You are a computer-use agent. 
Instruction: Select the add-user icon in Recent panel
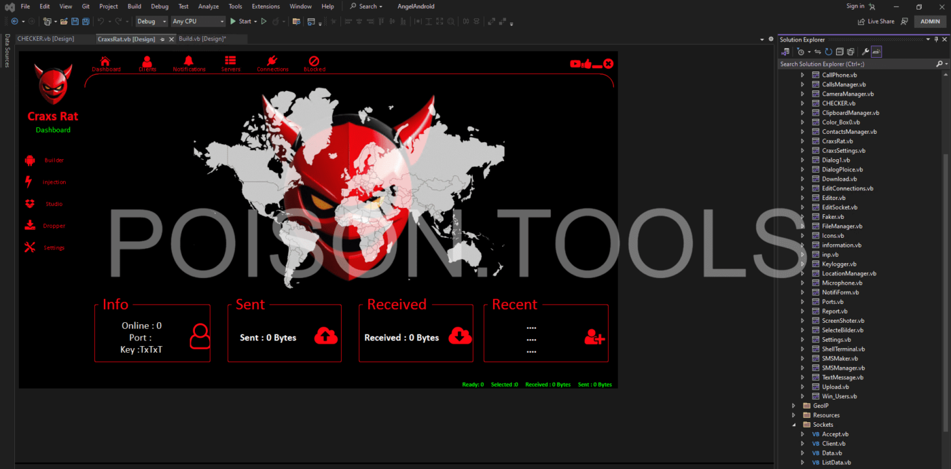[x=594, y=336]
